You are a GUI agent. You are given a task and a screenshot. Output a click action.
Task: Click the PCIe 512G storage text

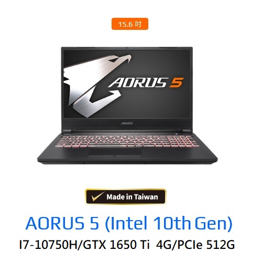[206, 245]
